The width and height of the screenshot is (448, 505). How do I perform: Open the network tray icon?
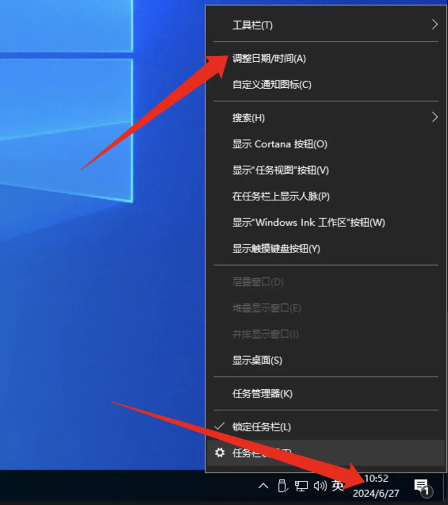pyautogui.click(x=301, y=486)
